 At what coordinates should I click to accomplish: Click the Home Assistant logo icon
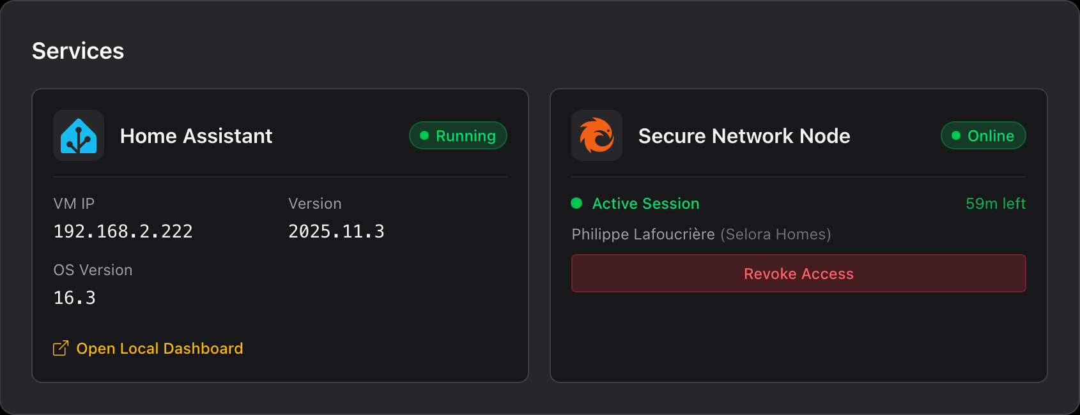tap(79, 135)
